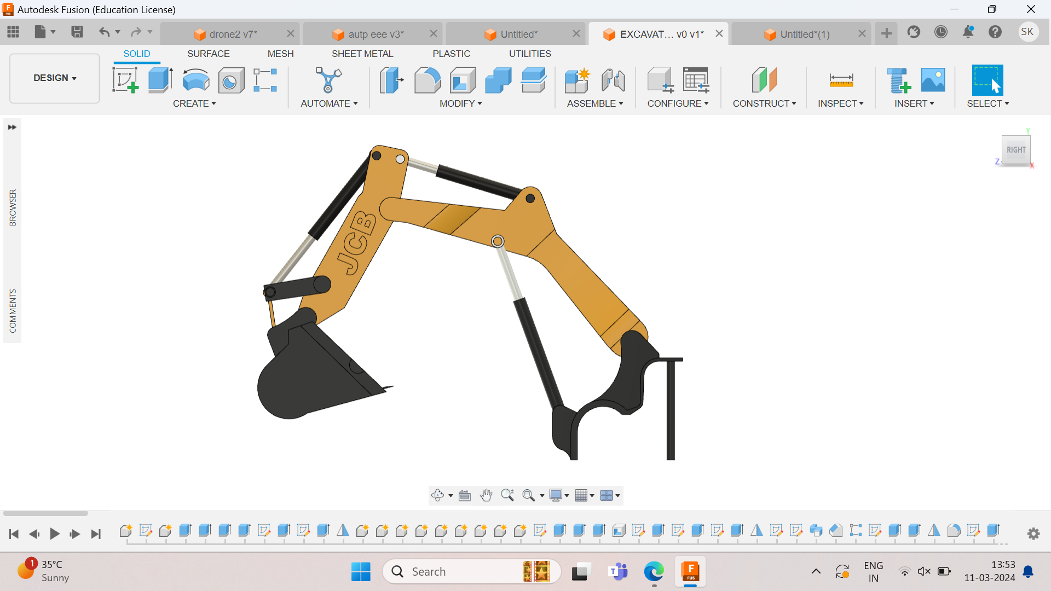
Task: Select the Pan tool in navigation bar
Action: point(486,495)
